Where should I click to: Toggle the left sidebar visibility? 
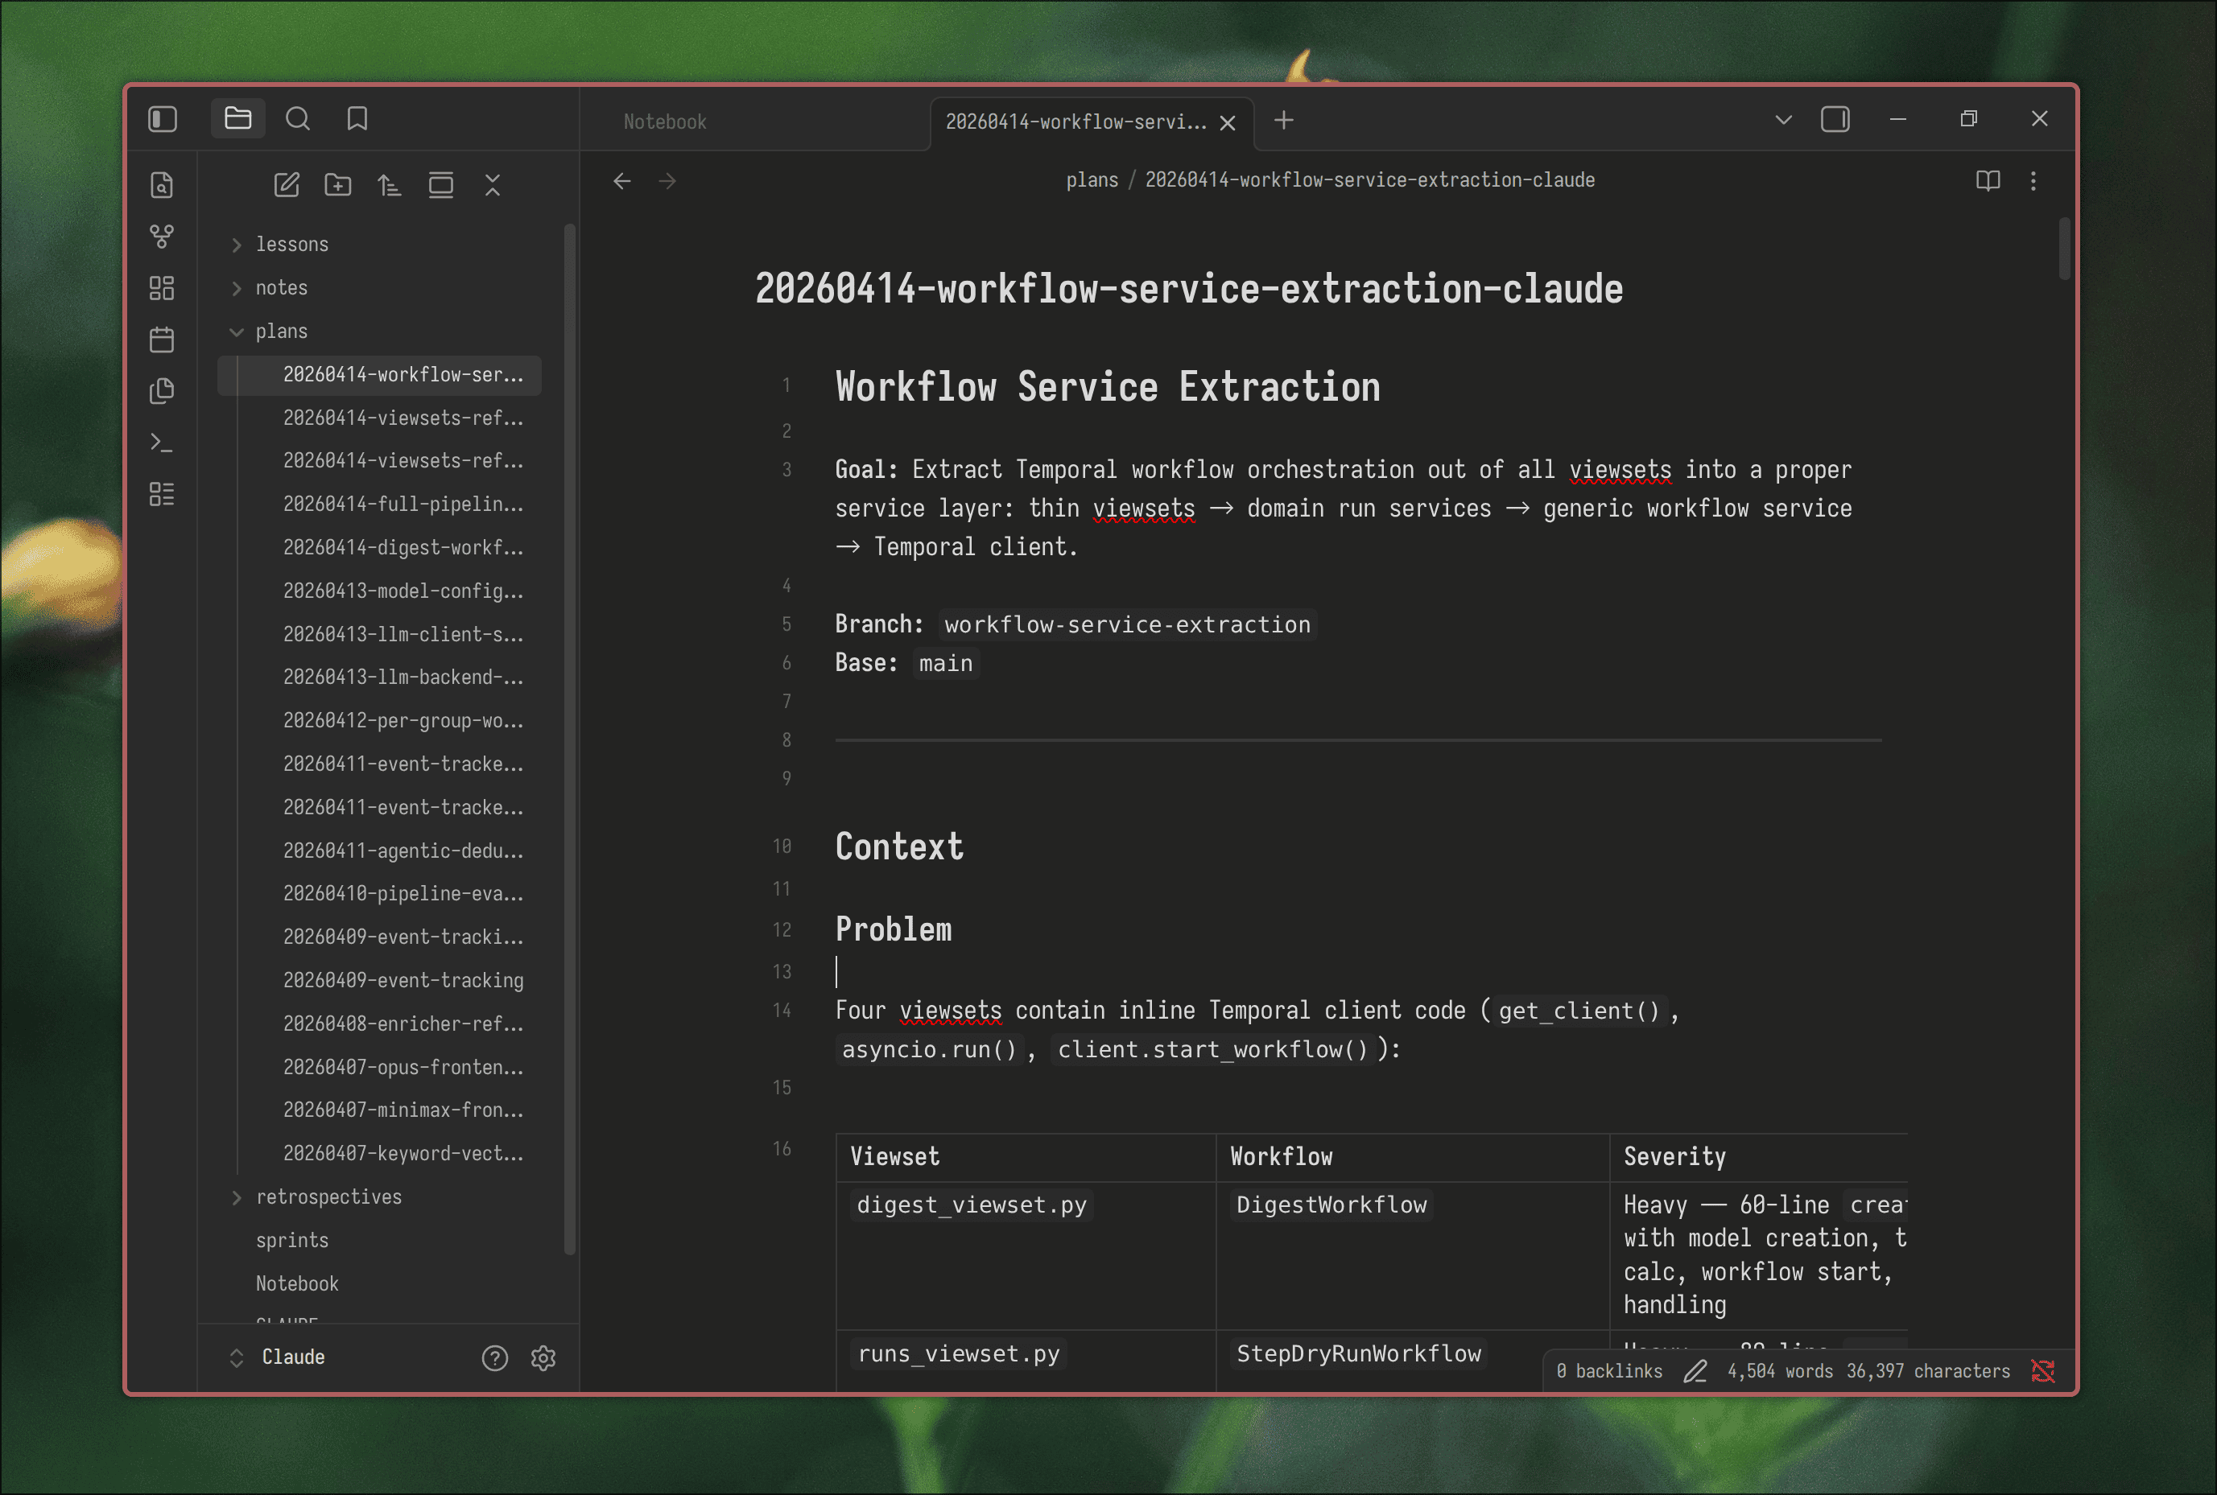pyautogui.click(x=162, y=118)
